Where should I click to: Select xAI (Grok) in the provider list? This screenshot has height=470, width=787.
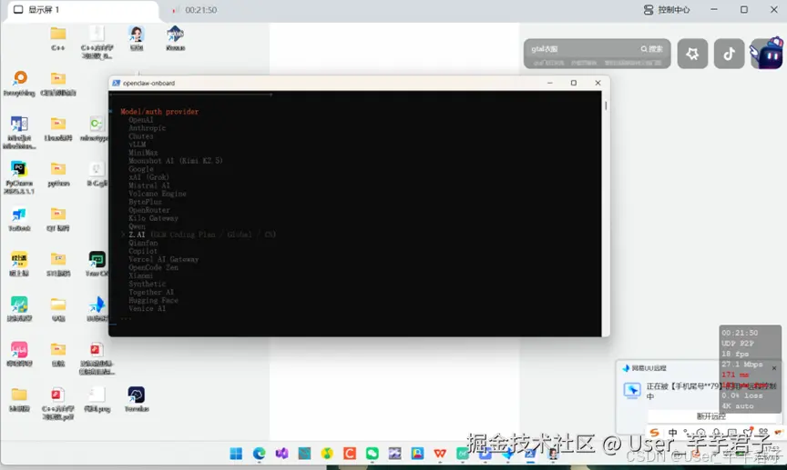click(148, 177)
